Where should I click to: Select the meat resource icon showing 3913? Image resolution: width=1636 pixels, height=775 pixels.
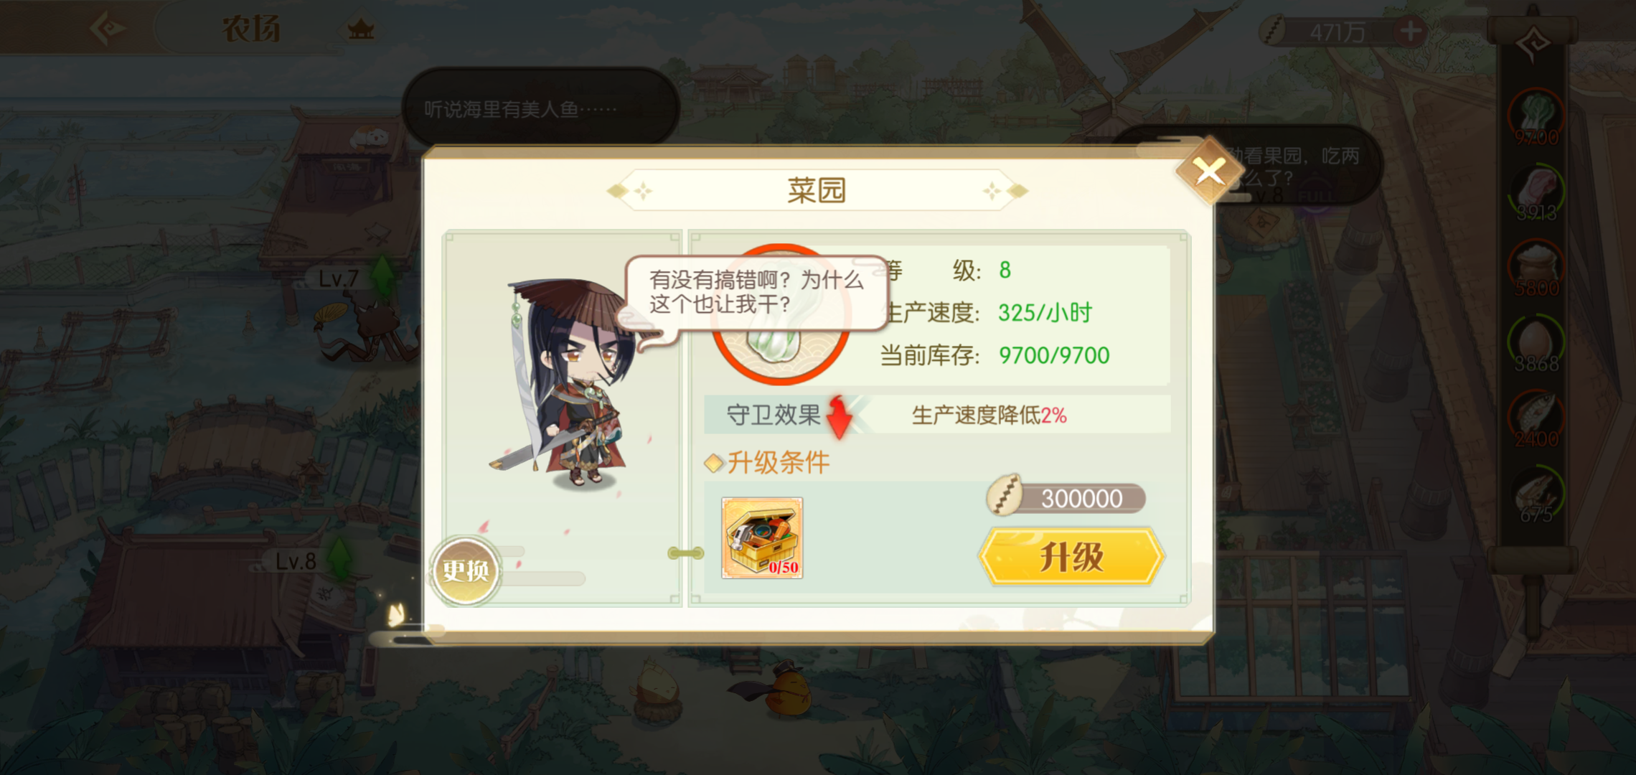pyautogui.click(x=1536, y=193)
